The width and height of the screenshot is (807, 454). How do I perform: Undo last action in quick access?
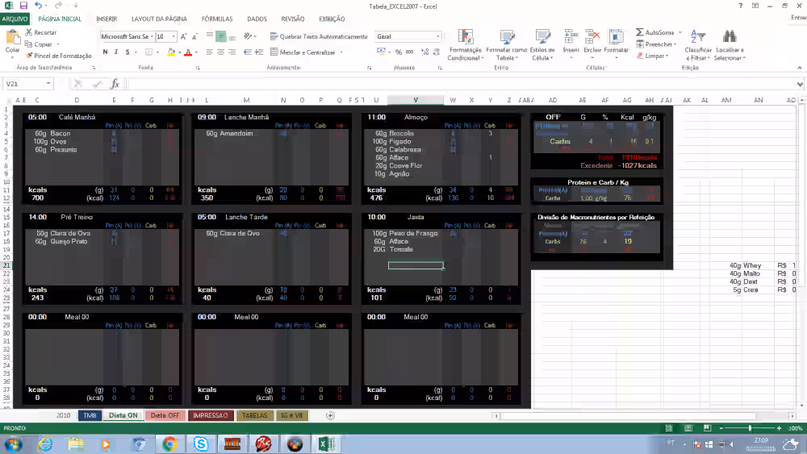pyautogui.click(x=39, y=6)
